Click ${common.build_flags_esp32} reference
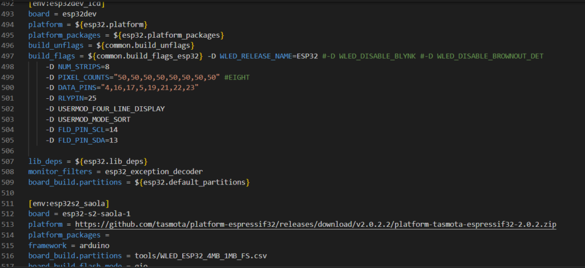Screen dimensions: 585x268 coord(147,56)
